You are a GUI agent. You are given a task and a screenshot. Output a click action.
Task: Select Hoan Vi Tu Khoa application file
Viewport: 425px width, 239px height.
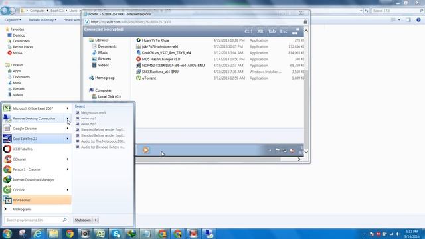point(155,40)
